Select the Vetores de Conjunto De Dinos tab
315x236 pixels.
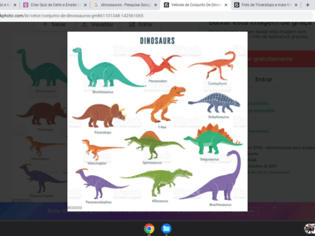(196, 5)
